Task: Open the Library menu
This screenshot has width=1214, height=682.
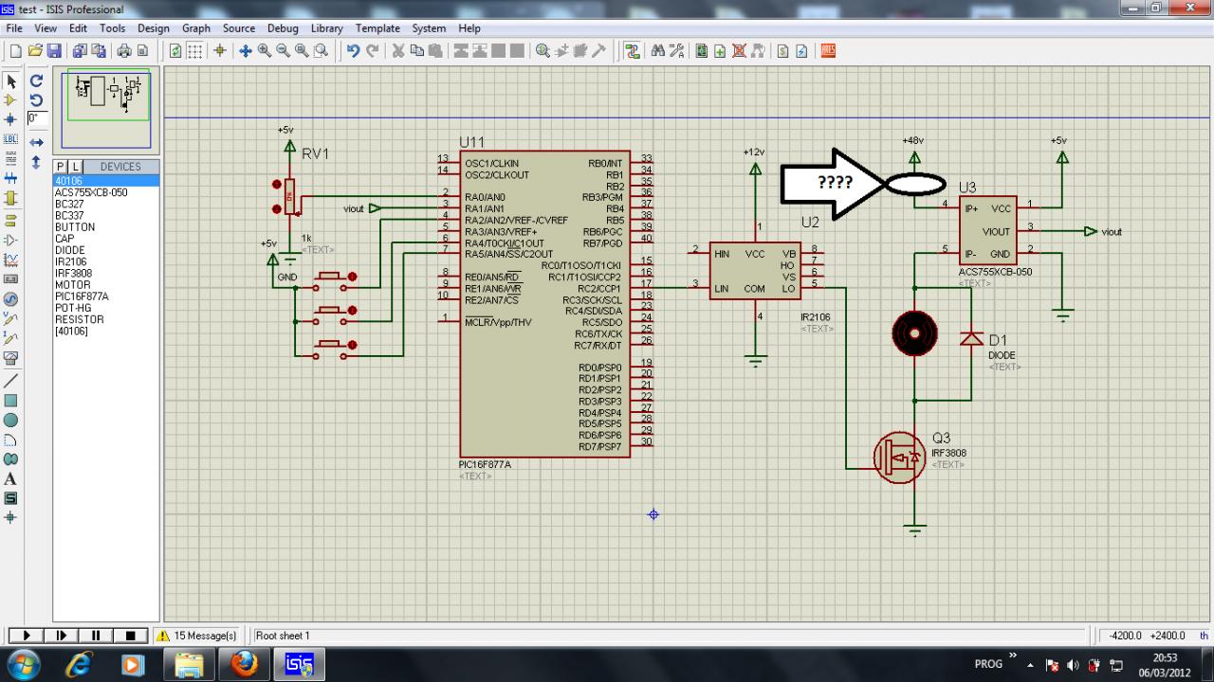Action: tap(326, 28)
